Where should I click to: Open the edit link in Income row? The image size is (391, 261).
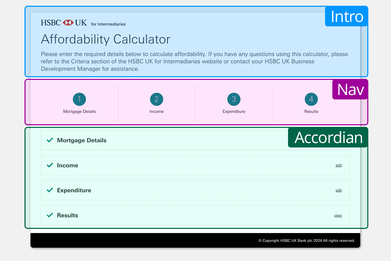tap(339, 165)
